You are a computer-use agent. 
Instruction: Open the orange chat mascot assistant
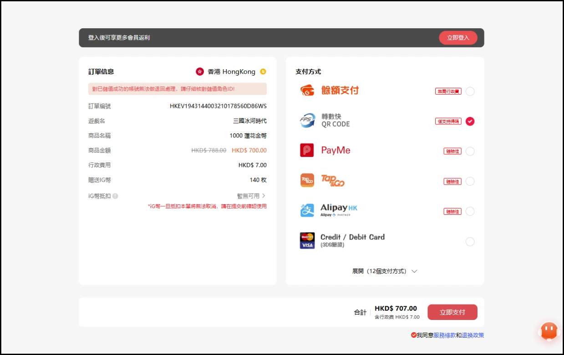(549, 332)
